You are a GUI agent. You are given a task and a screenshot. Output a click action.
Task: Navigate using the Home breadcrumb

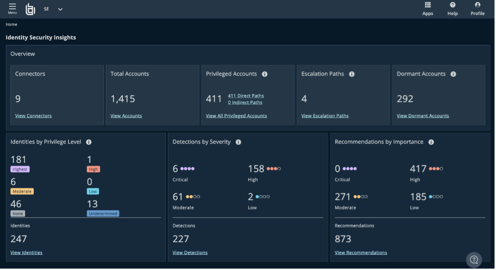[x=11, y=24]
